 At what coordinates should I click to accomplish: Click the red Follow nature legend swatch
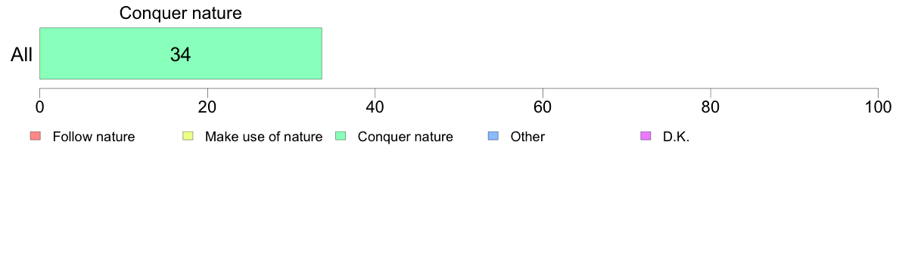point(35,136)
